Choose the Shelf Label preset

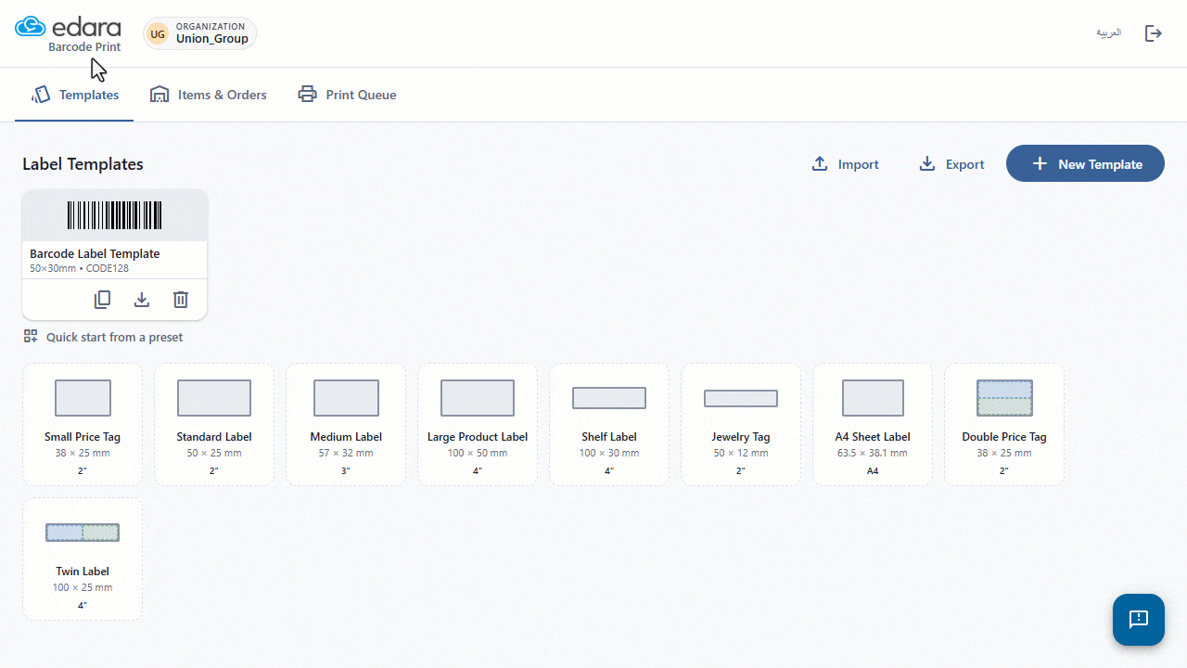[x=609, y=424]
